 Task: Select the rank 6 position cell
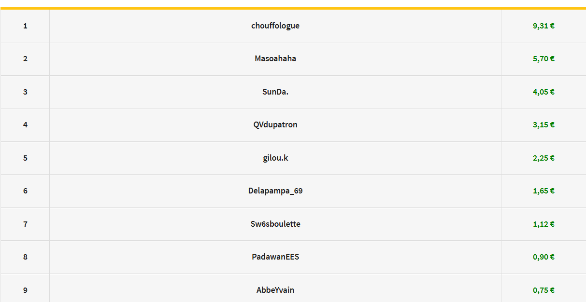tap(25, 191)
